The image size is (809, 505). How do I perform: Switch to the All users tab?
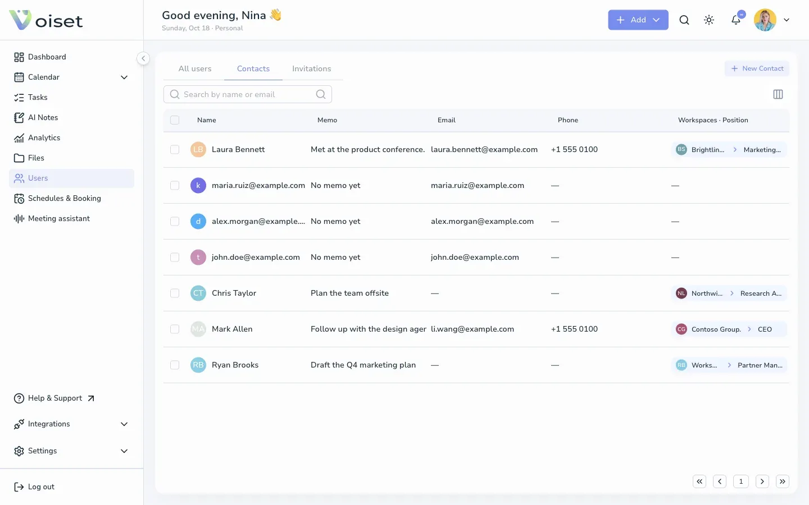(195, 68)
